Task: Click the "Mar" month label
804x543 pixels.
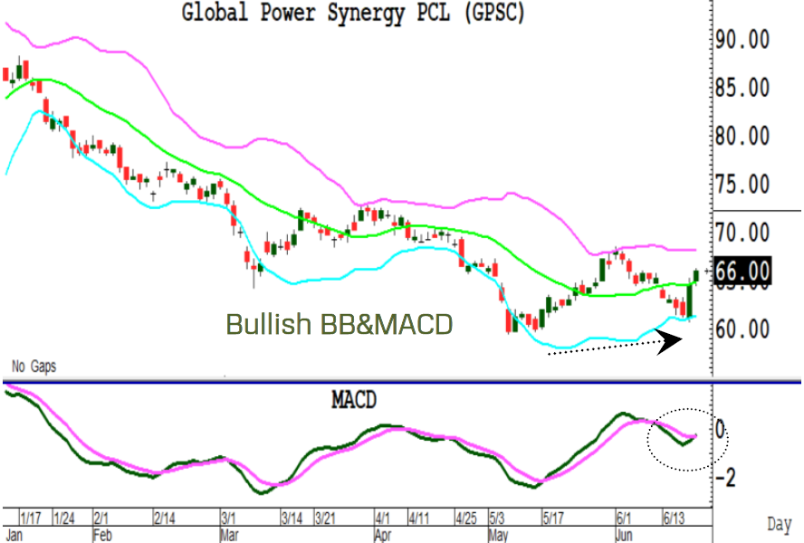Action: pos(229,535)
